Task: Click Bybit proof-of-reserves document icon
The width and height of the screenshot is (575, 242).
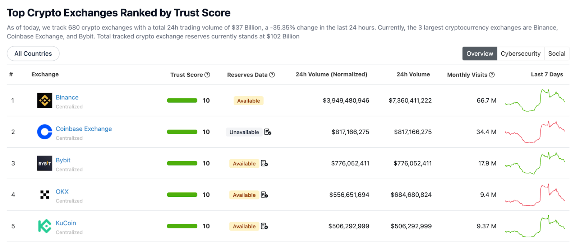Action: click(264, 163)
